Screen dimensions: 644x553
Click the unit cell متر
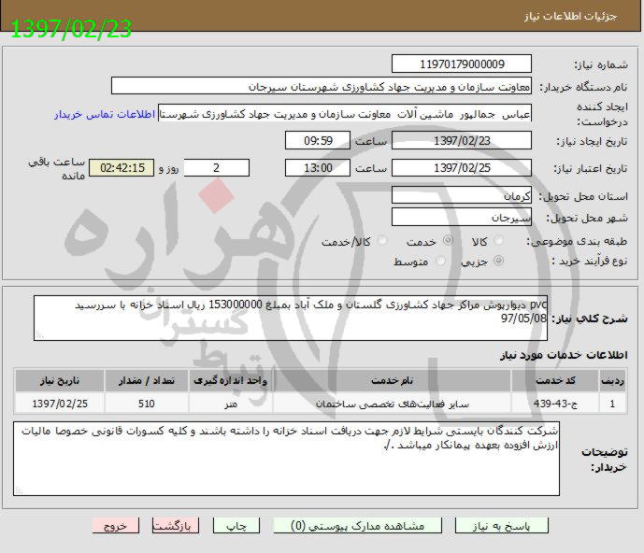(231, 404)
